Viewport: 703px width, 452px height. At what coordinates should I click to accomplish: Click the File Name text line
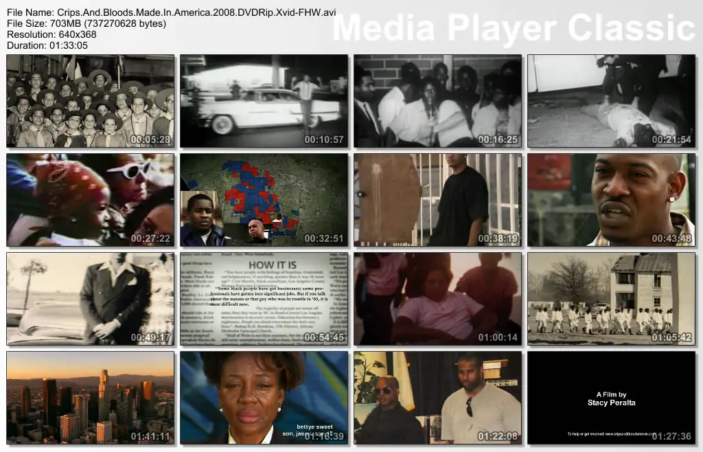[171, 12]
